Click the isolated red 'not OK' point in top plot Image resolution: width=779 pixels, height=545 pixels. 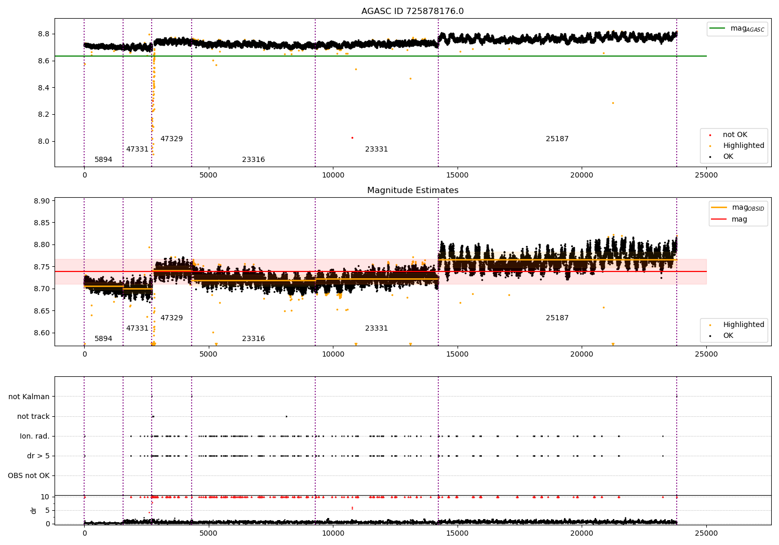point(352,138)
